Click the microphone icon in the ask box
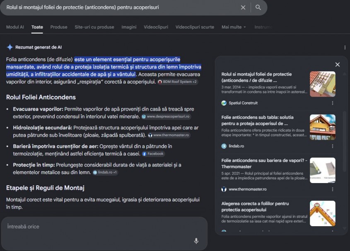Screen dimensions: 350x251 tap(196, 241)
